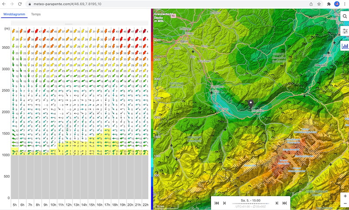Click the forecast timeline slider bar

[x=250, y=203]
